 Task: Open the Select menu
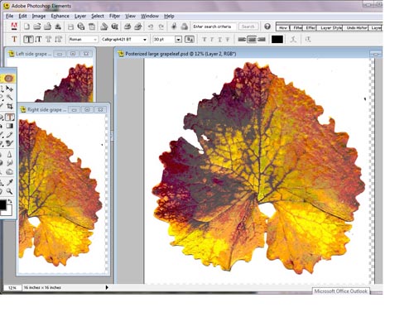98,16
